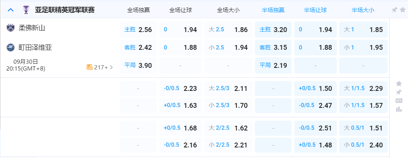Choose half-time -0/0.5 at 2.47

click(316, 106)
